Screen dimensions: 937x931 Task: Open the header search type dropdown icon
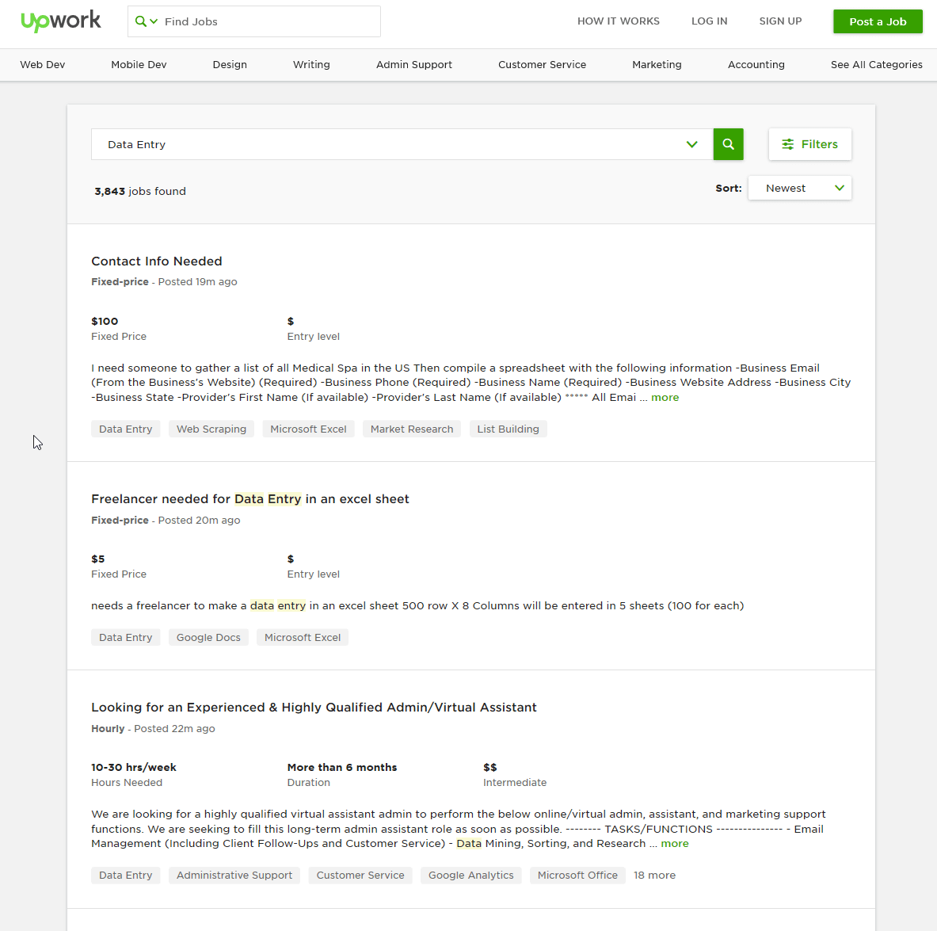pos(146,21)
